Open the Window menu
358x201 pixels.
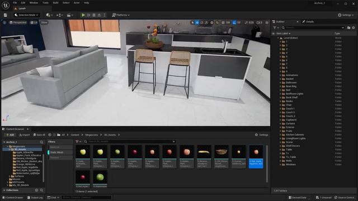[34, 3]
